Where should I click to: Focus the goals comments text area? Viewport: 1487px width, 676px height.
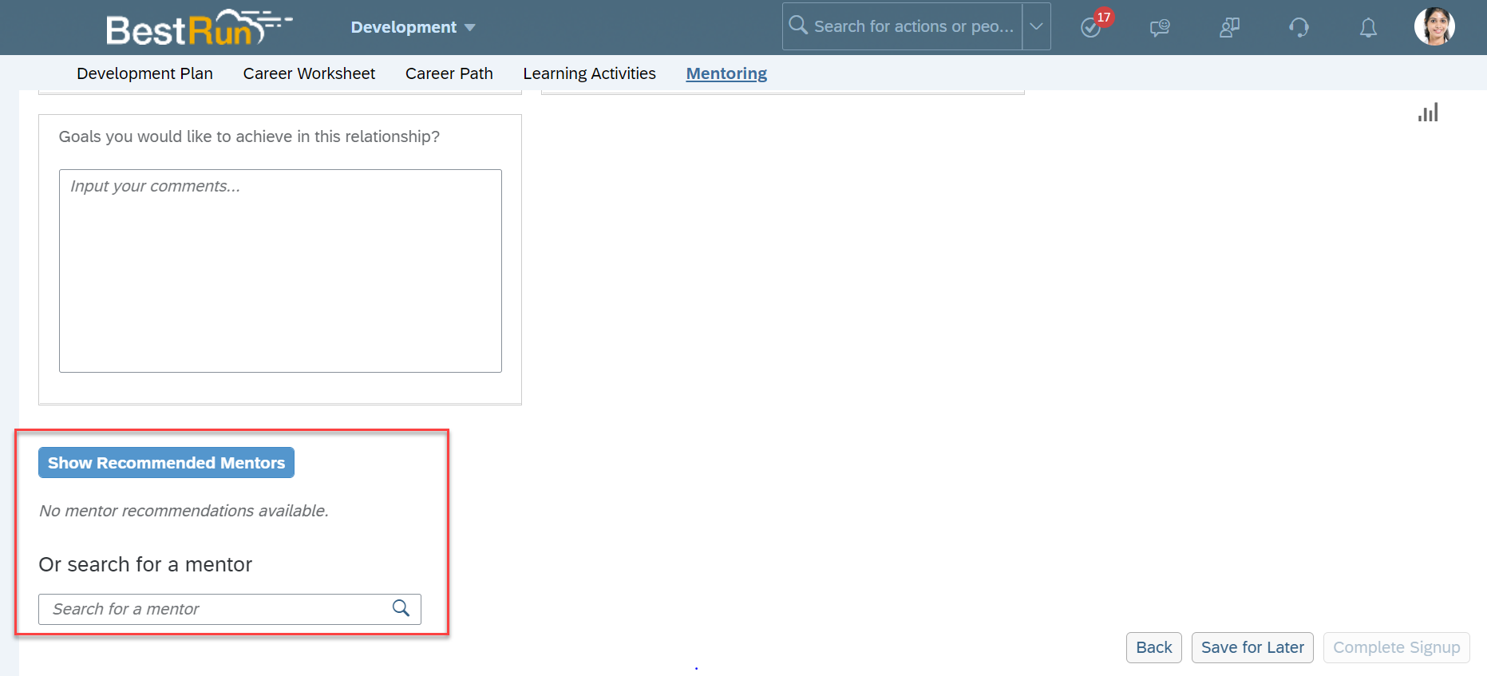tap(280, 271)
